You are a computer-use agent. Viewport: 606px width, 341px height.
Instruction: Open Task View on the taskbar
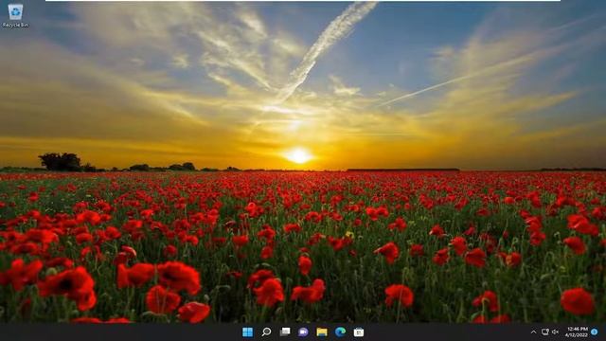coord(285,332)
